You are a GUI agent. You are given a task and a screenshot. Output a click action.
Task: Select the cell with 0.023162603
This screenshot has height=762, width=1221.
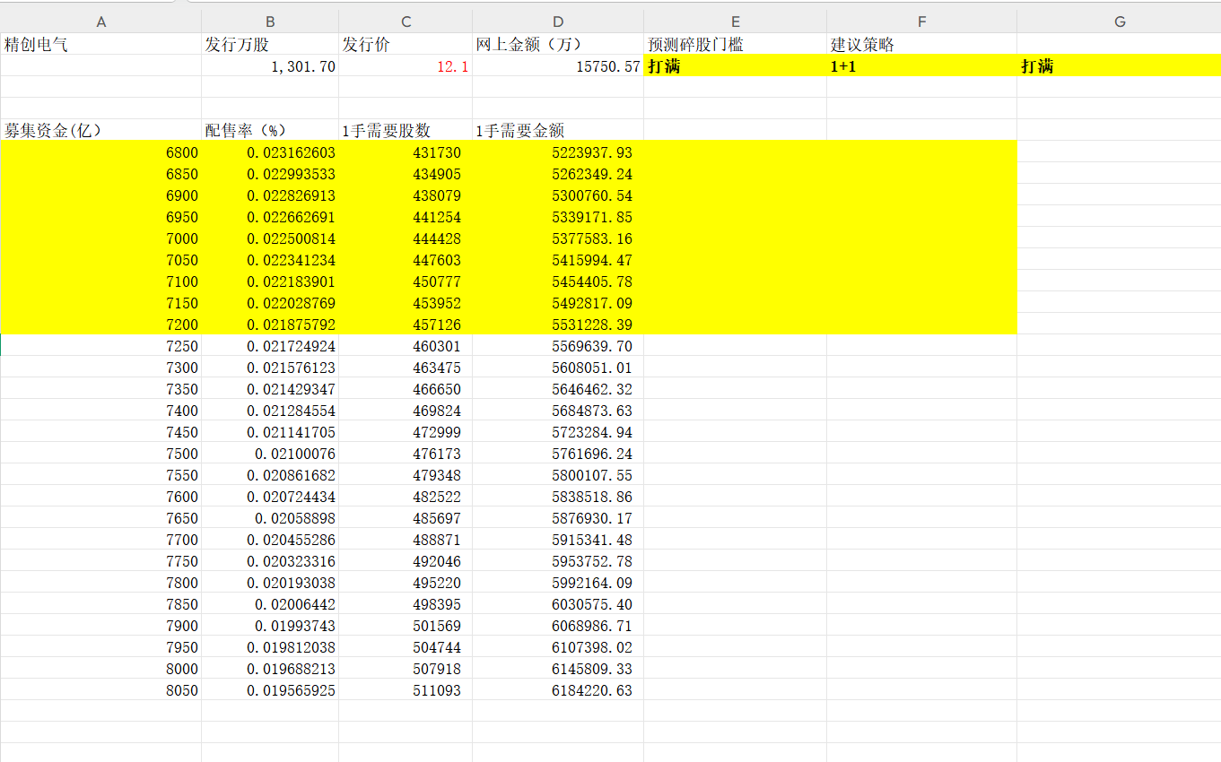[x=270, y=152]
